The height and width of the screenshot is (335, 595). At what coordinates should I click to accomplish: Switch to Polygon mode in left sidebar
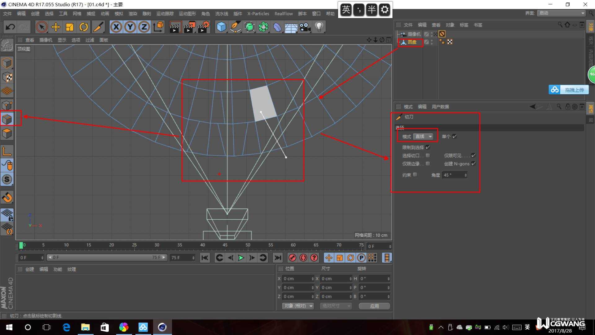coord(7,133)
